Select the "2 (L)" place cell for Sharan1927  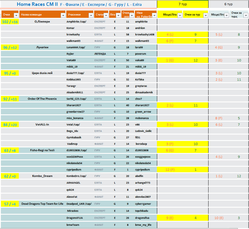pos(170,105)
